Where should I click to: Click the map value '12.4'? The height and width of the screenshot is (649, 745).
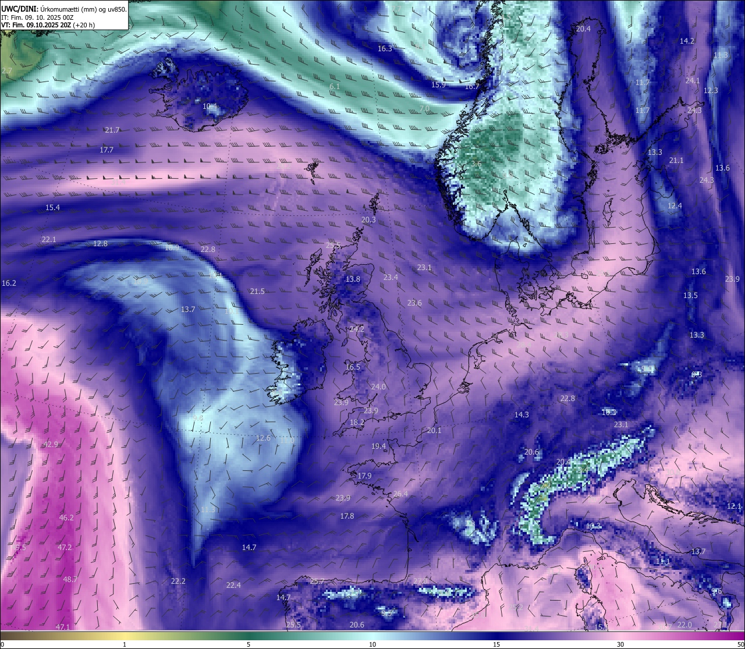click(x=675, y=205)
